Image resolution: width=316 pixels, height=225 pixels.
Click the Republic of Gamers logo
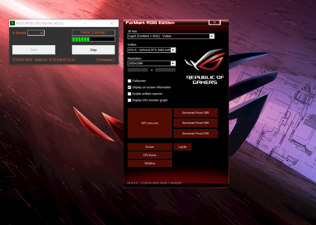coord(205,67)
